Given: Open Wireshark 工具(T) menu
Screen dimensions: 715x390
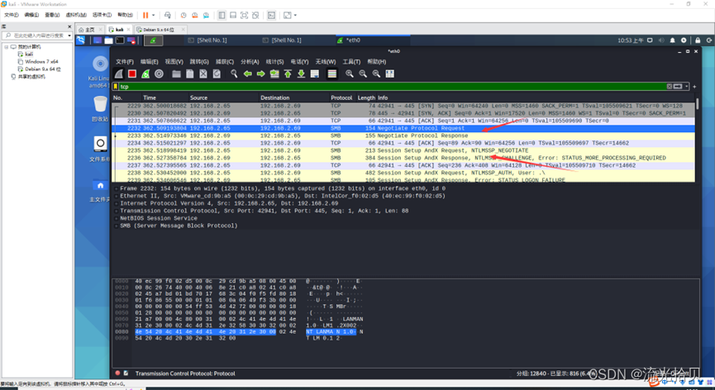Looking at the screenshot, I should [x=351, y=61].
